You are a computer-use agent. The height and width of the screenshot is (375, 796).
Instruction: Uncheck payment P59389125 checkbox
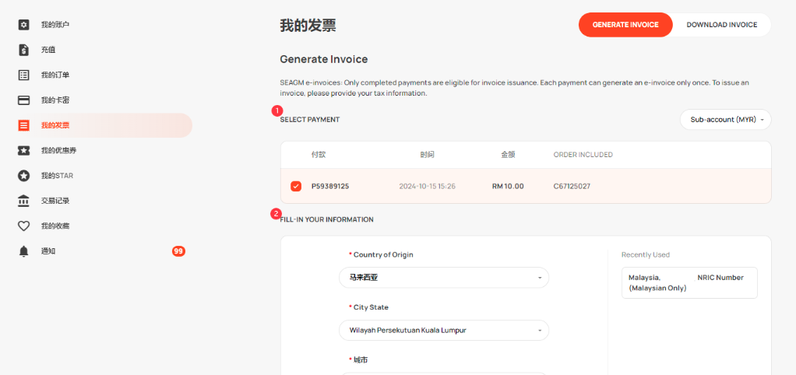pos(296,186)
